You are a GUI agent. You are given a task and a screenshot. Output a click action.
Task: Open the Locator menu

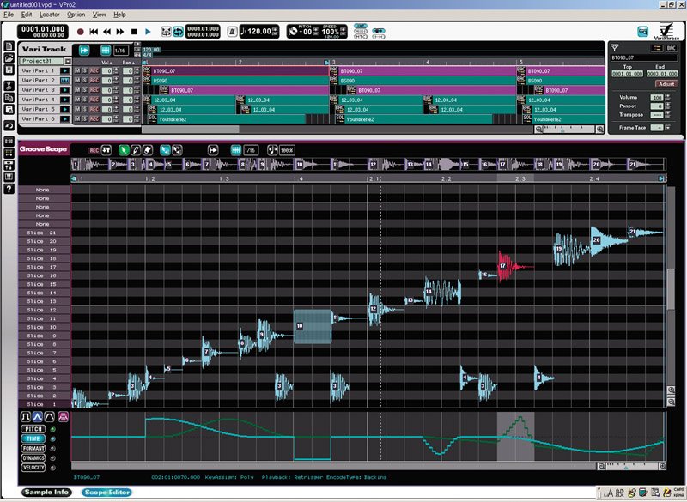click(x=50, y=15)
